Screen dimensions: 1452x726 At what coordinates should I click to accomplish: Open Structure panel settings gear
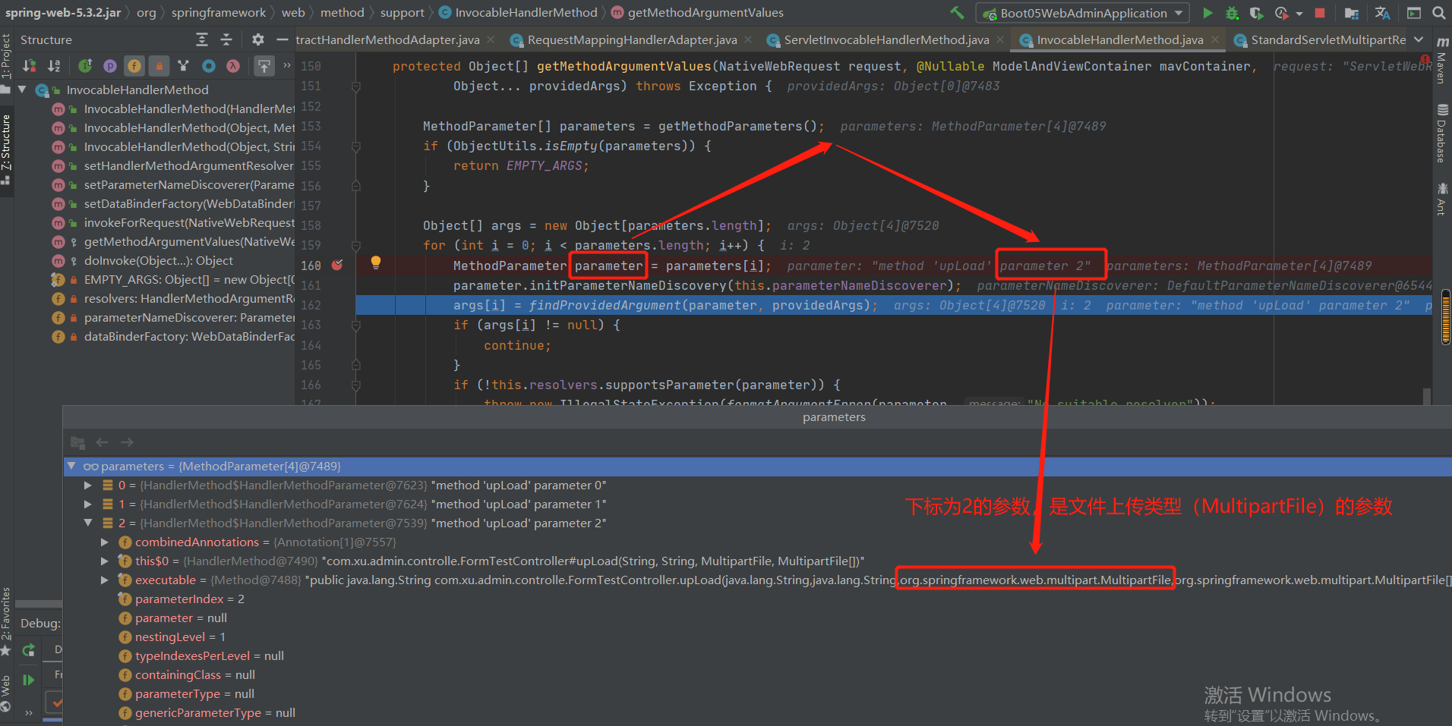258,39
